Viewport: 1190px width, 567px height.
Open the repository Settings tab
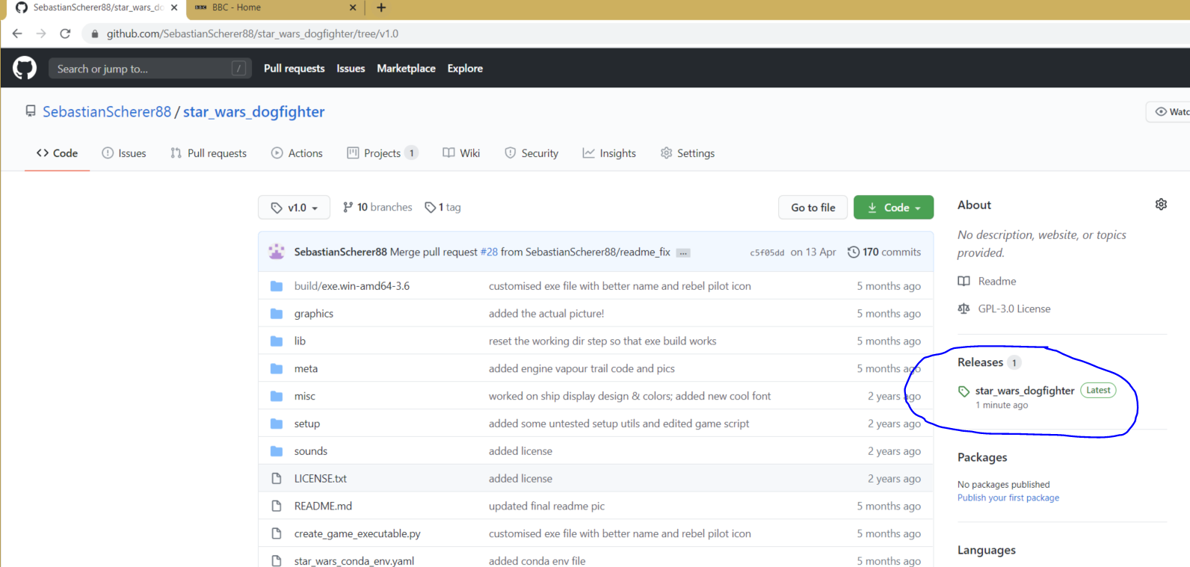click(x=688, y=153)
